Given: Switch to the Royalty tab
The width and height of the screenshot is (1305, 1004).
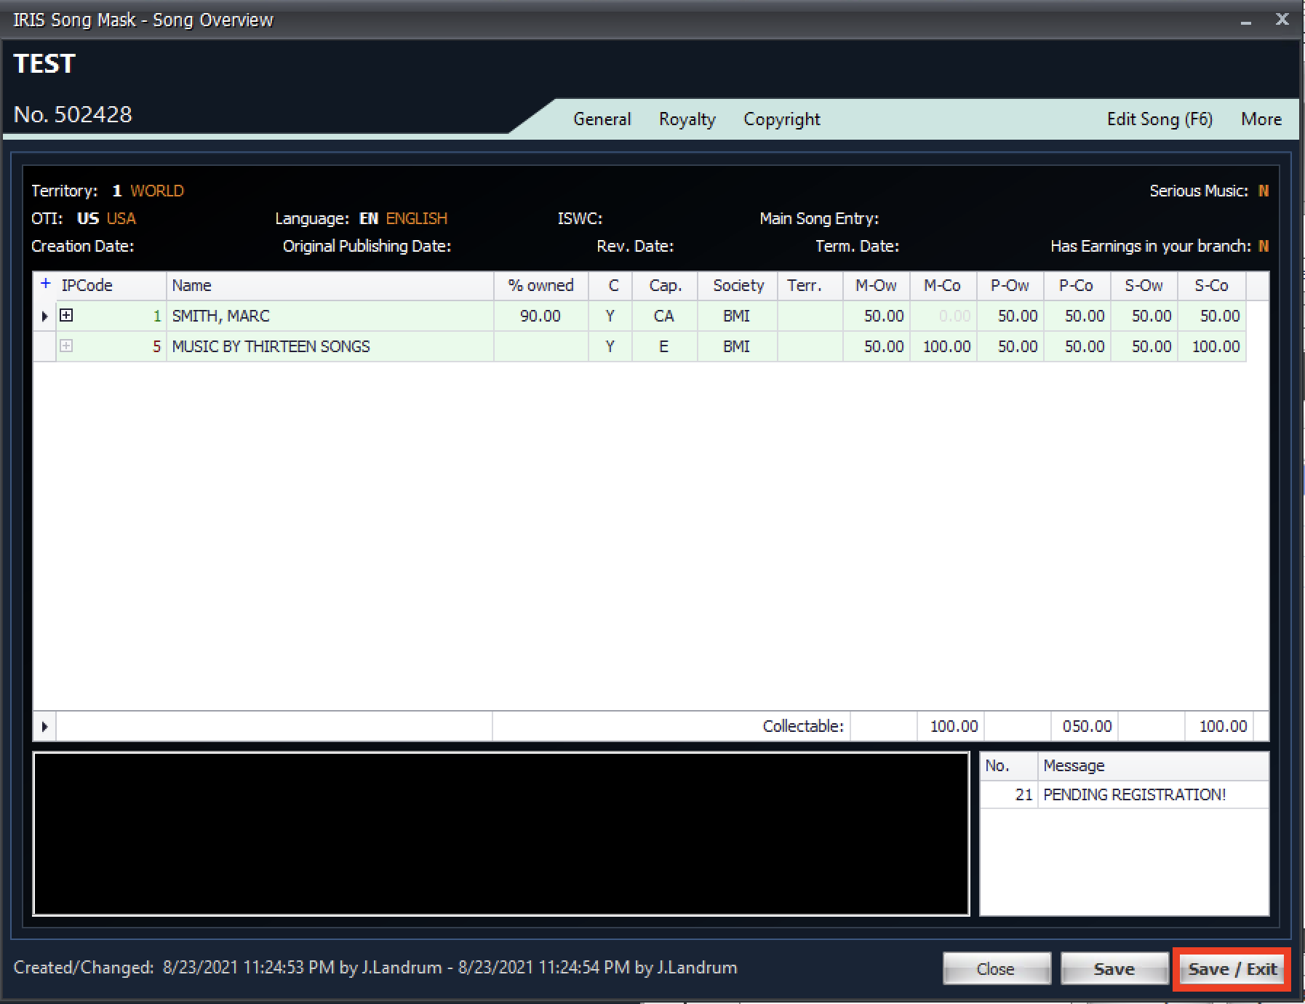Looking at the screenshot, I should tap(687, 119).
